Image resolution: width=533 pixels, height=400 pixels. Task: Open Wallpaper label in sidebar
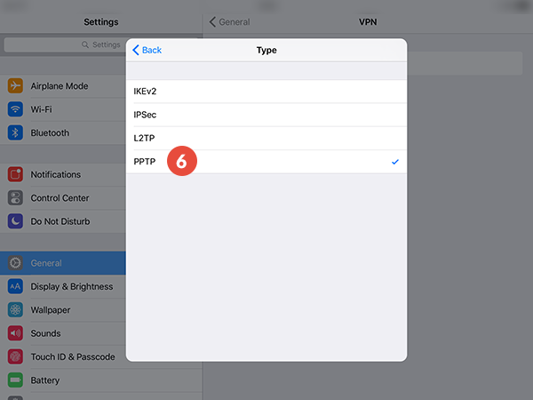pos(51,310)
